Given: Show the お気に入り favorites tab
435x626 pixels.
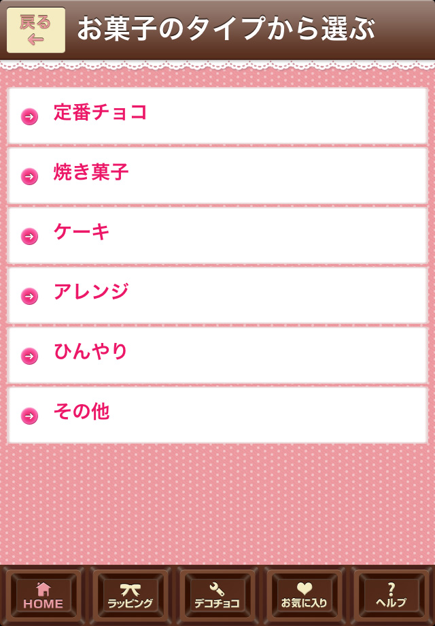Looking at the screenshot, I should [304, 595].
